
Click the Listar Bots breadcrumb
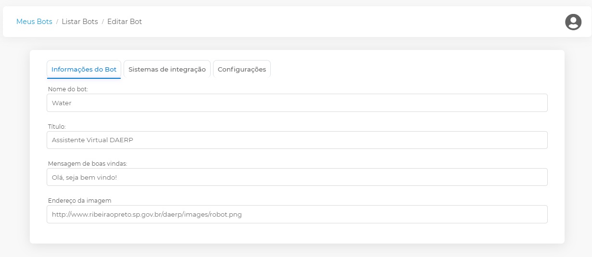[80, 22]
